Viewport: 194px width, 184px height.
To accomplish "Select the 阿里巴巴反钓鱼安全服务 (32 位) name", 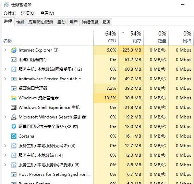I will pyautogui.click(x=48, y=127).
